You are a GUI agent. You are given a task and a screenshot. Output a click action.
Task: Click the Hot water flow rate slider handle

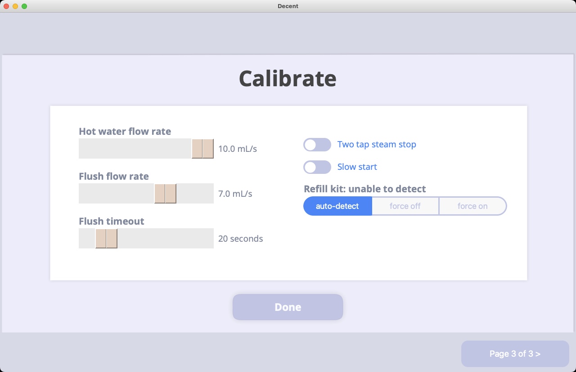[202, 149]
